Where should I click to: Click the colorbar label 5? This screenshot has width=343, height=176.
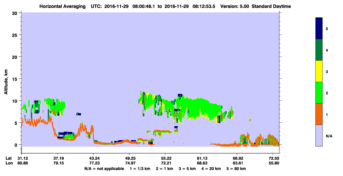tap(327, 29)
